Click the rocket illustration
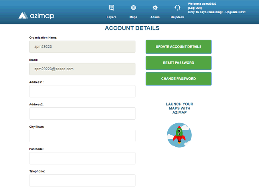 [x=179, y=135]
